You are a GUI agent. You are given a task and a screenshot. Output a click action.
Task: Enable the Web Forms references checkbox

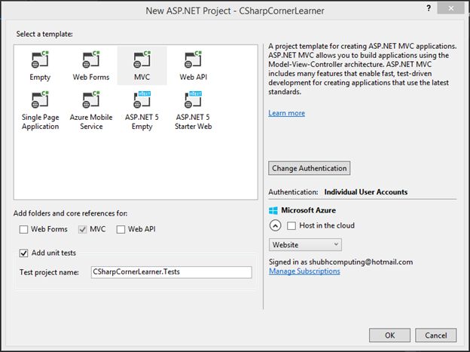(24, 229)
